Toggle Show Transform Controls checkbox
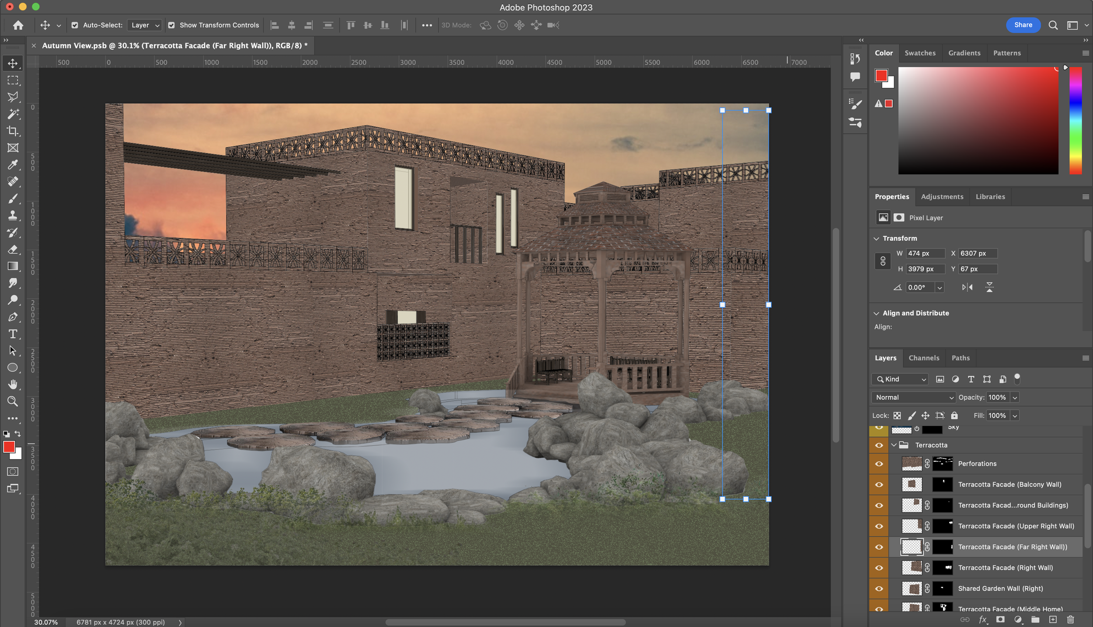This screenshot has height=627, width=1093. 171,25
